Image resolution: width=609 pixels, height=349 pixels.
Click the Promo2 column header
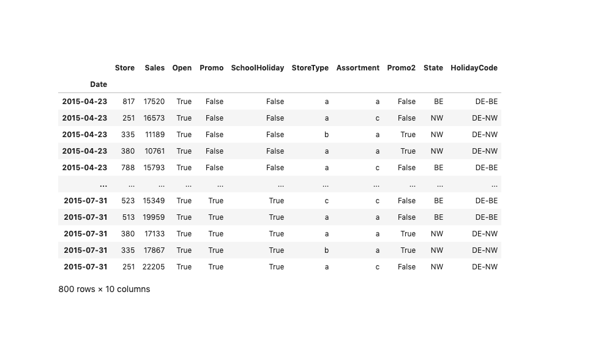pyautogui.click(x=401, y=68)
